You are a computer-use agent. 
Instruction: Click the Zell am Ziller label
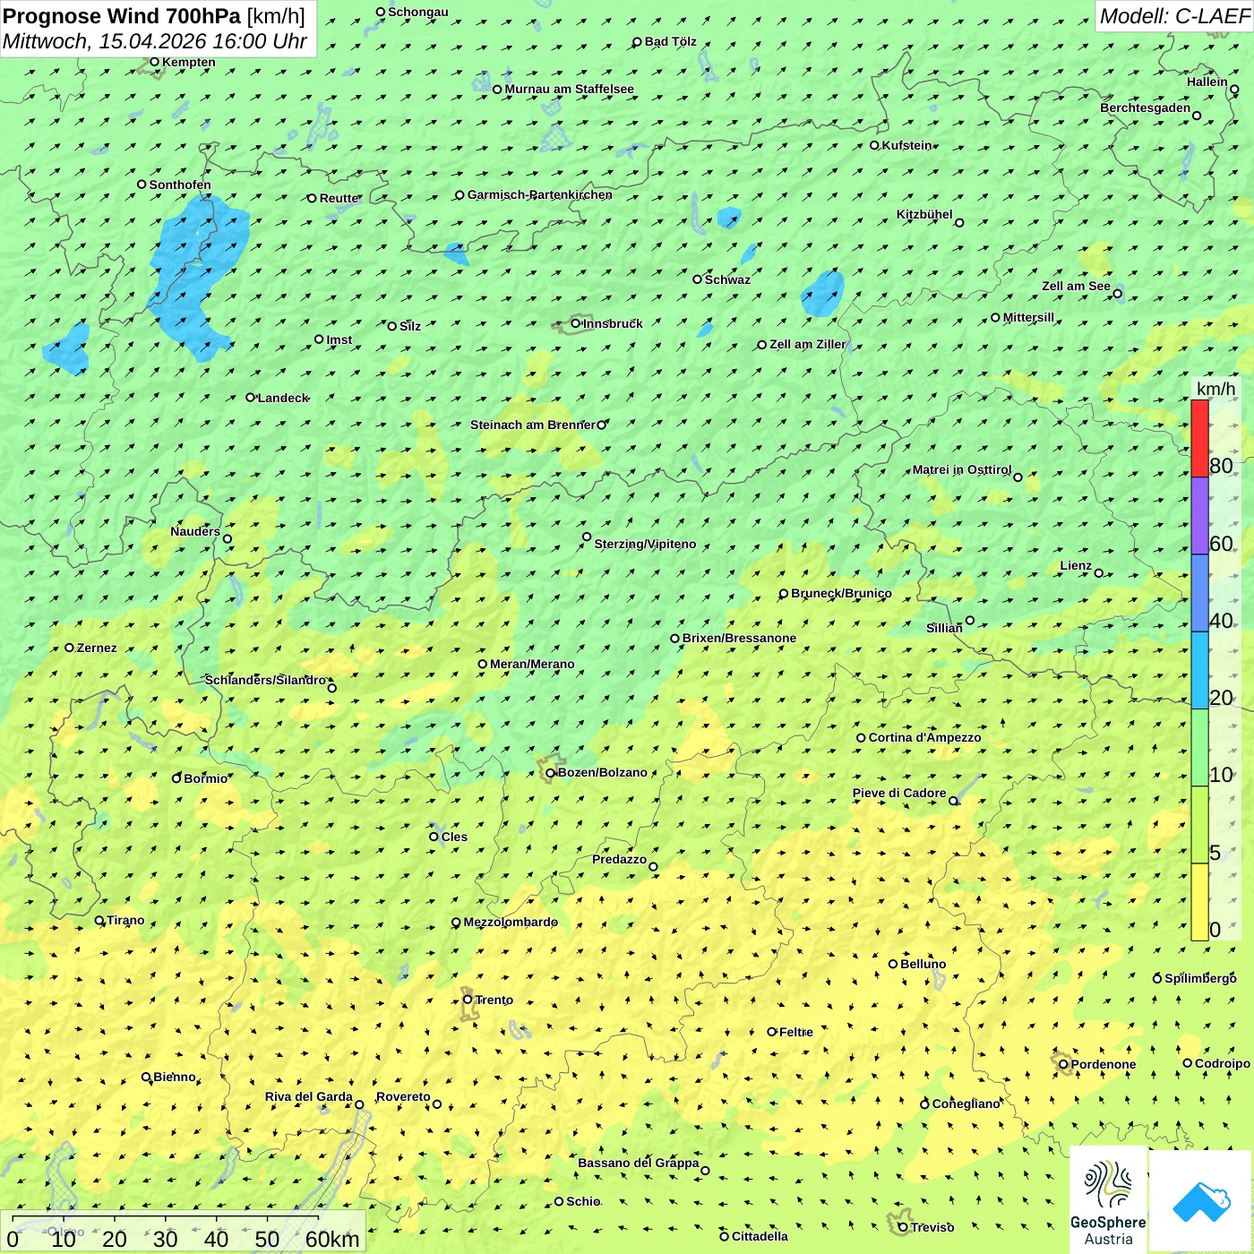click(807, 344)
